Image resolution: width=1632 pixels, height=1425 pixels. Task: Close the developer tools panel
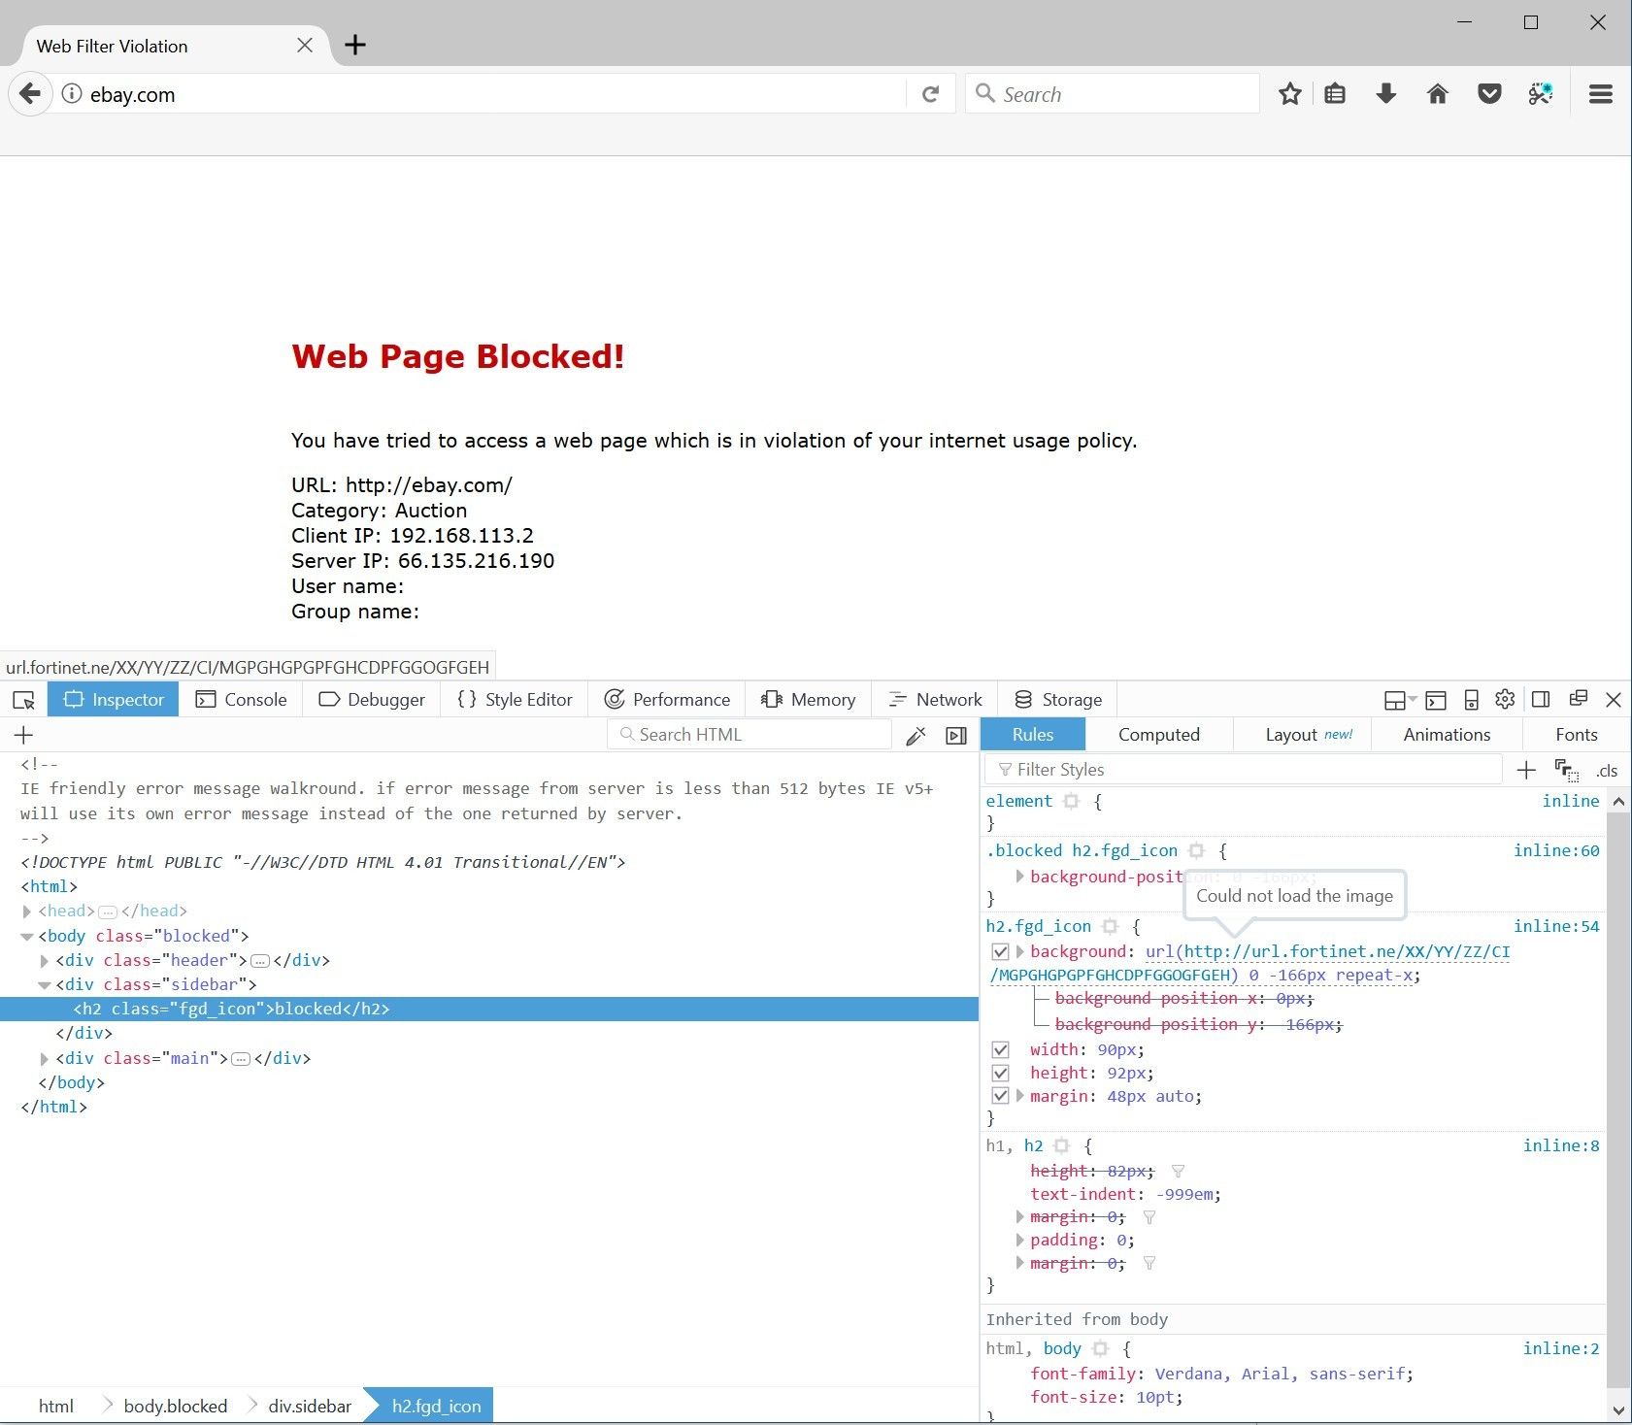point(1614,700)
